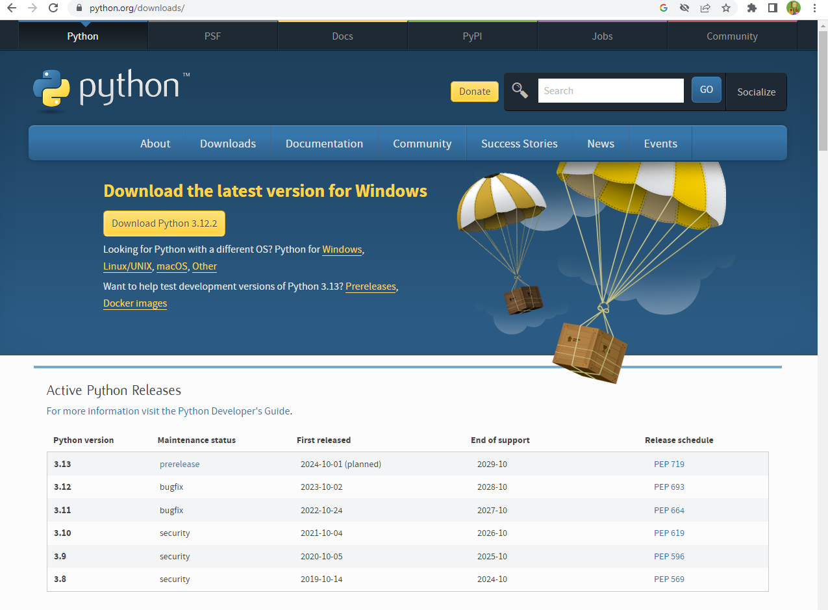Follow the Other OS link
The height and width of the screenshot is (610, 828).
coord(205,266)
